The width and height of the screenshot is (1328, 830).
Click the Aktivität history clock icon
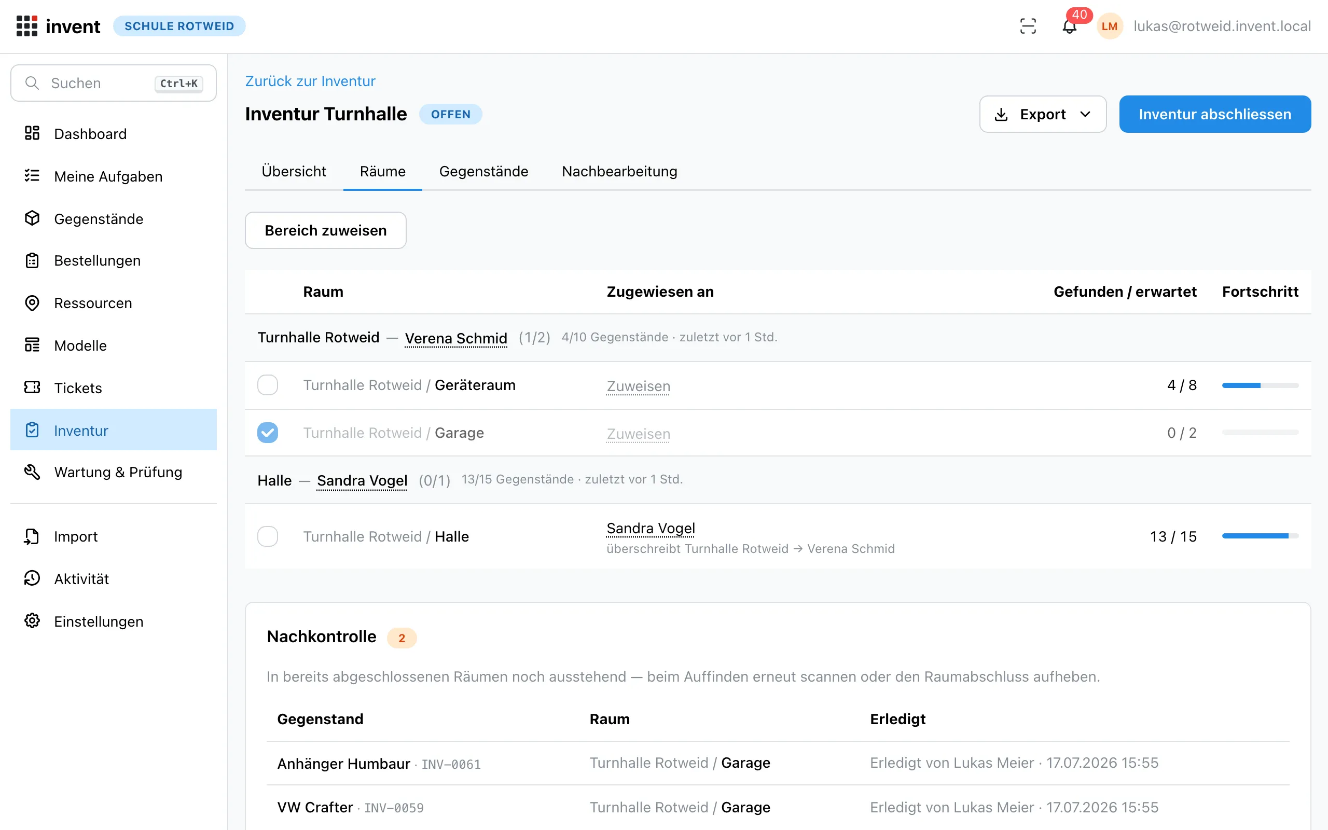(x=32, y=578)
